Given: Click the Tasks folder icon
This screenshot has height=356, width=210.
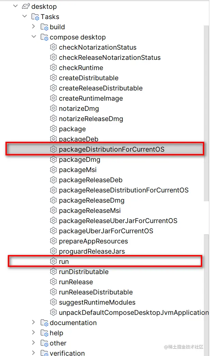Looking at the screenshot, I should (x=35, y=17).
